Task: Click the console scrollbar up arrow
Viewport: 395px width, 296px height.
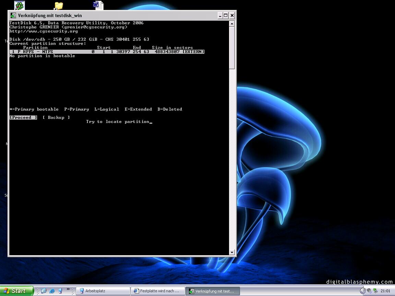Action: 232,24
